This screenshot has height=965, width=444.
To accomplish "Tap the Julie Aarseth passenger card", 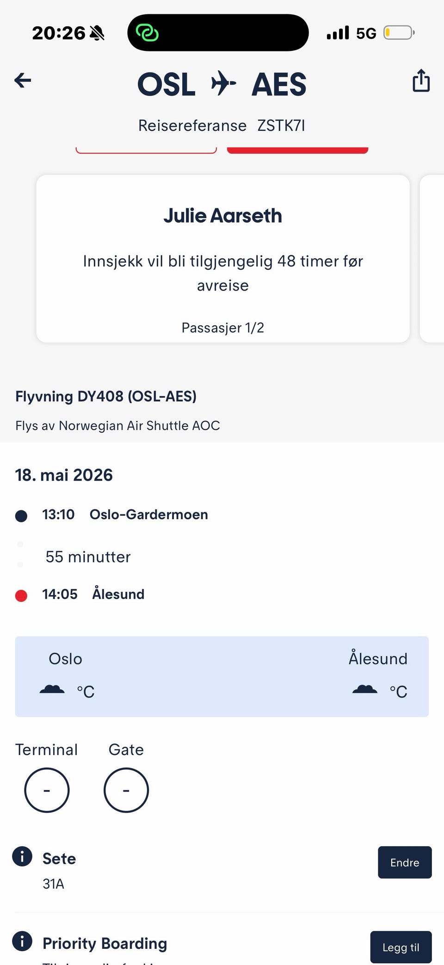I will pyautogui.click(x=223, y=259).
